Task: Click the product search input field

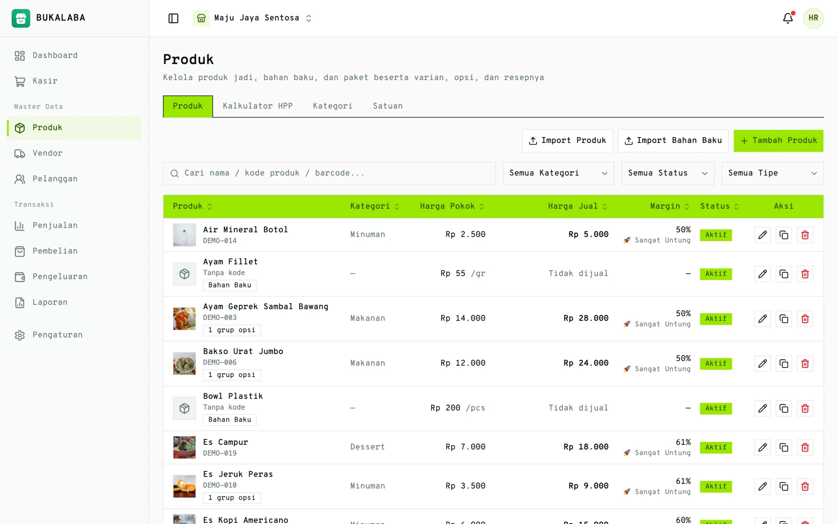Action: (329, 173)
